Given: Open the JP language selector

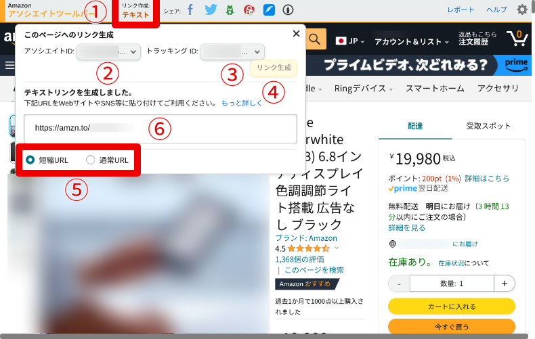Looking at the screenshot, I should pyautogui.click(x=350, y=41).
